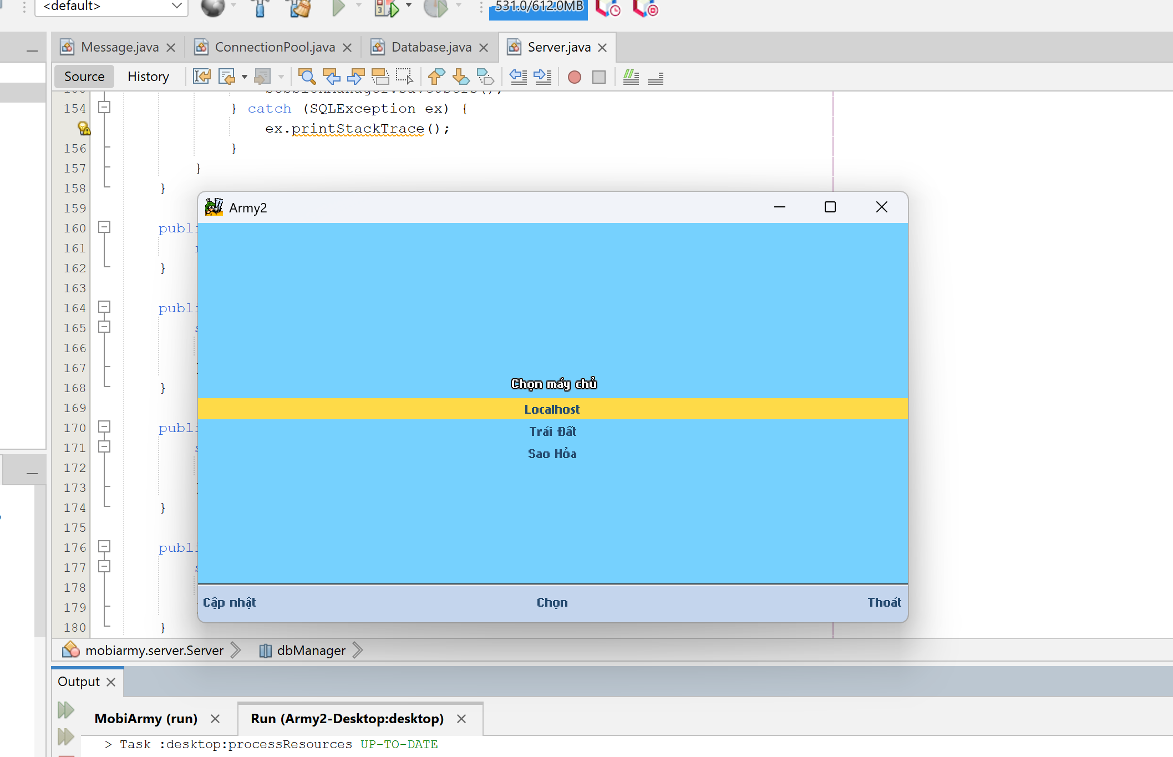Viewport: 1173px width, 757px height.
Task: Click Find Previous Occurrence icon
Action: point(331,77)
